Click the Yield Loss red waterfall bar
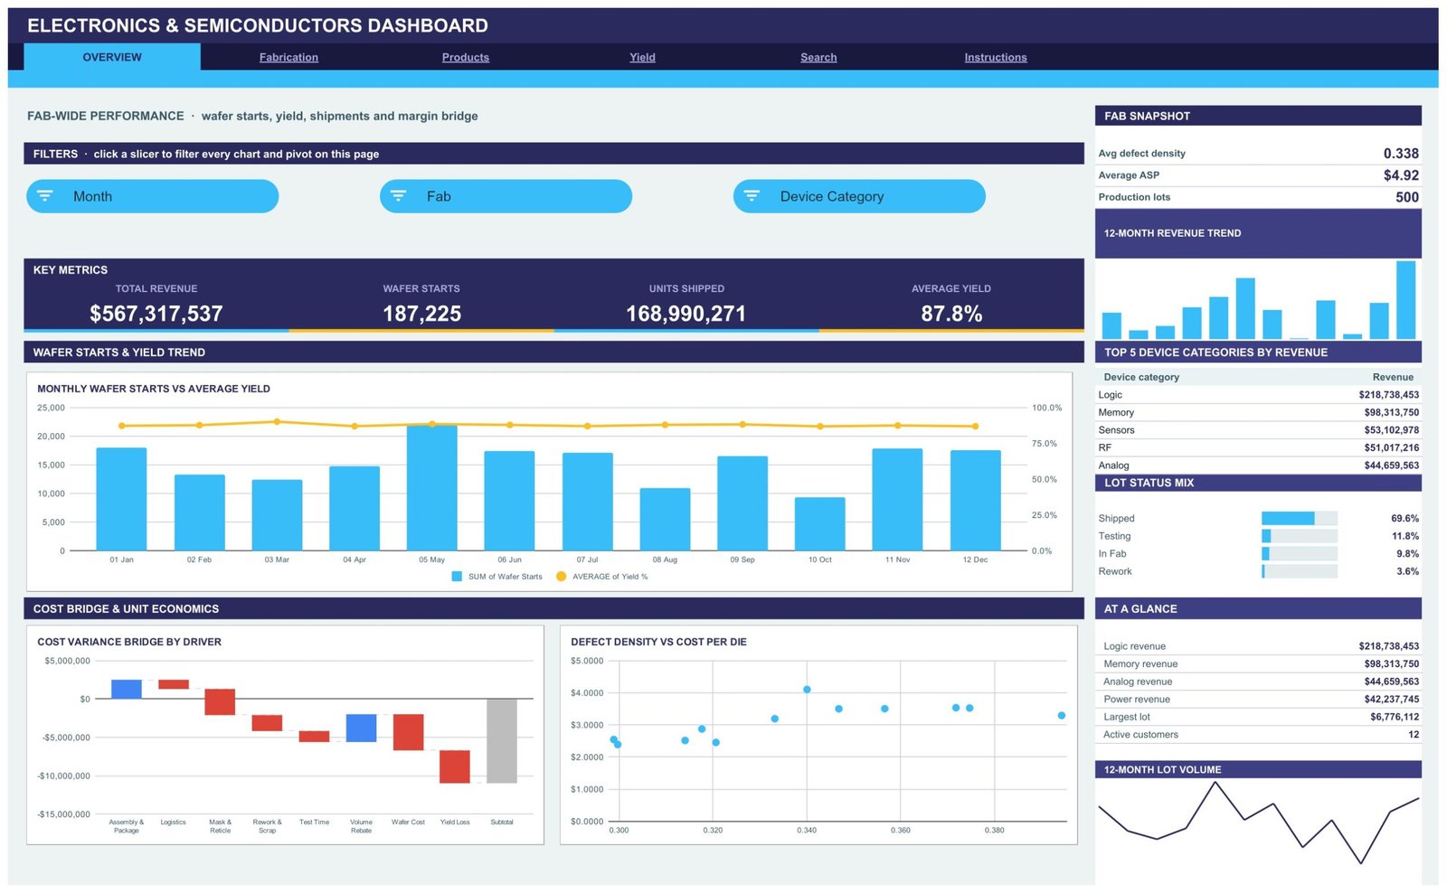 tap(455, 766)
